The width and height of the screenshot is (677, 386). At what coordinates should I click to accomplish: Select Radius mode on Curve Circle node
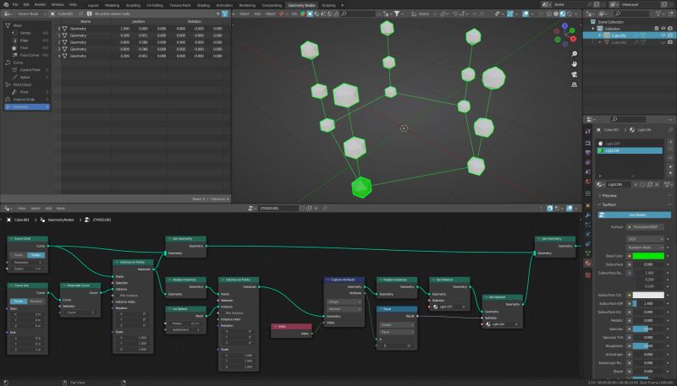(x=36, y=255)
